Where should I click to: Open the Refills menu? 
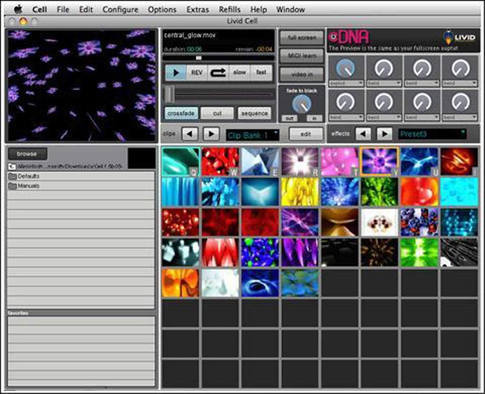click(x=230, y=9)
